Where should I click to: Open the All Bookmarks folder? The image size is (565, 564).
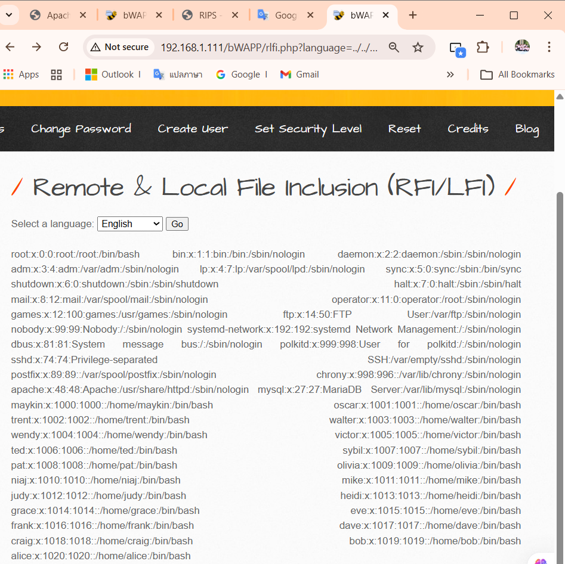click(517, 75)
